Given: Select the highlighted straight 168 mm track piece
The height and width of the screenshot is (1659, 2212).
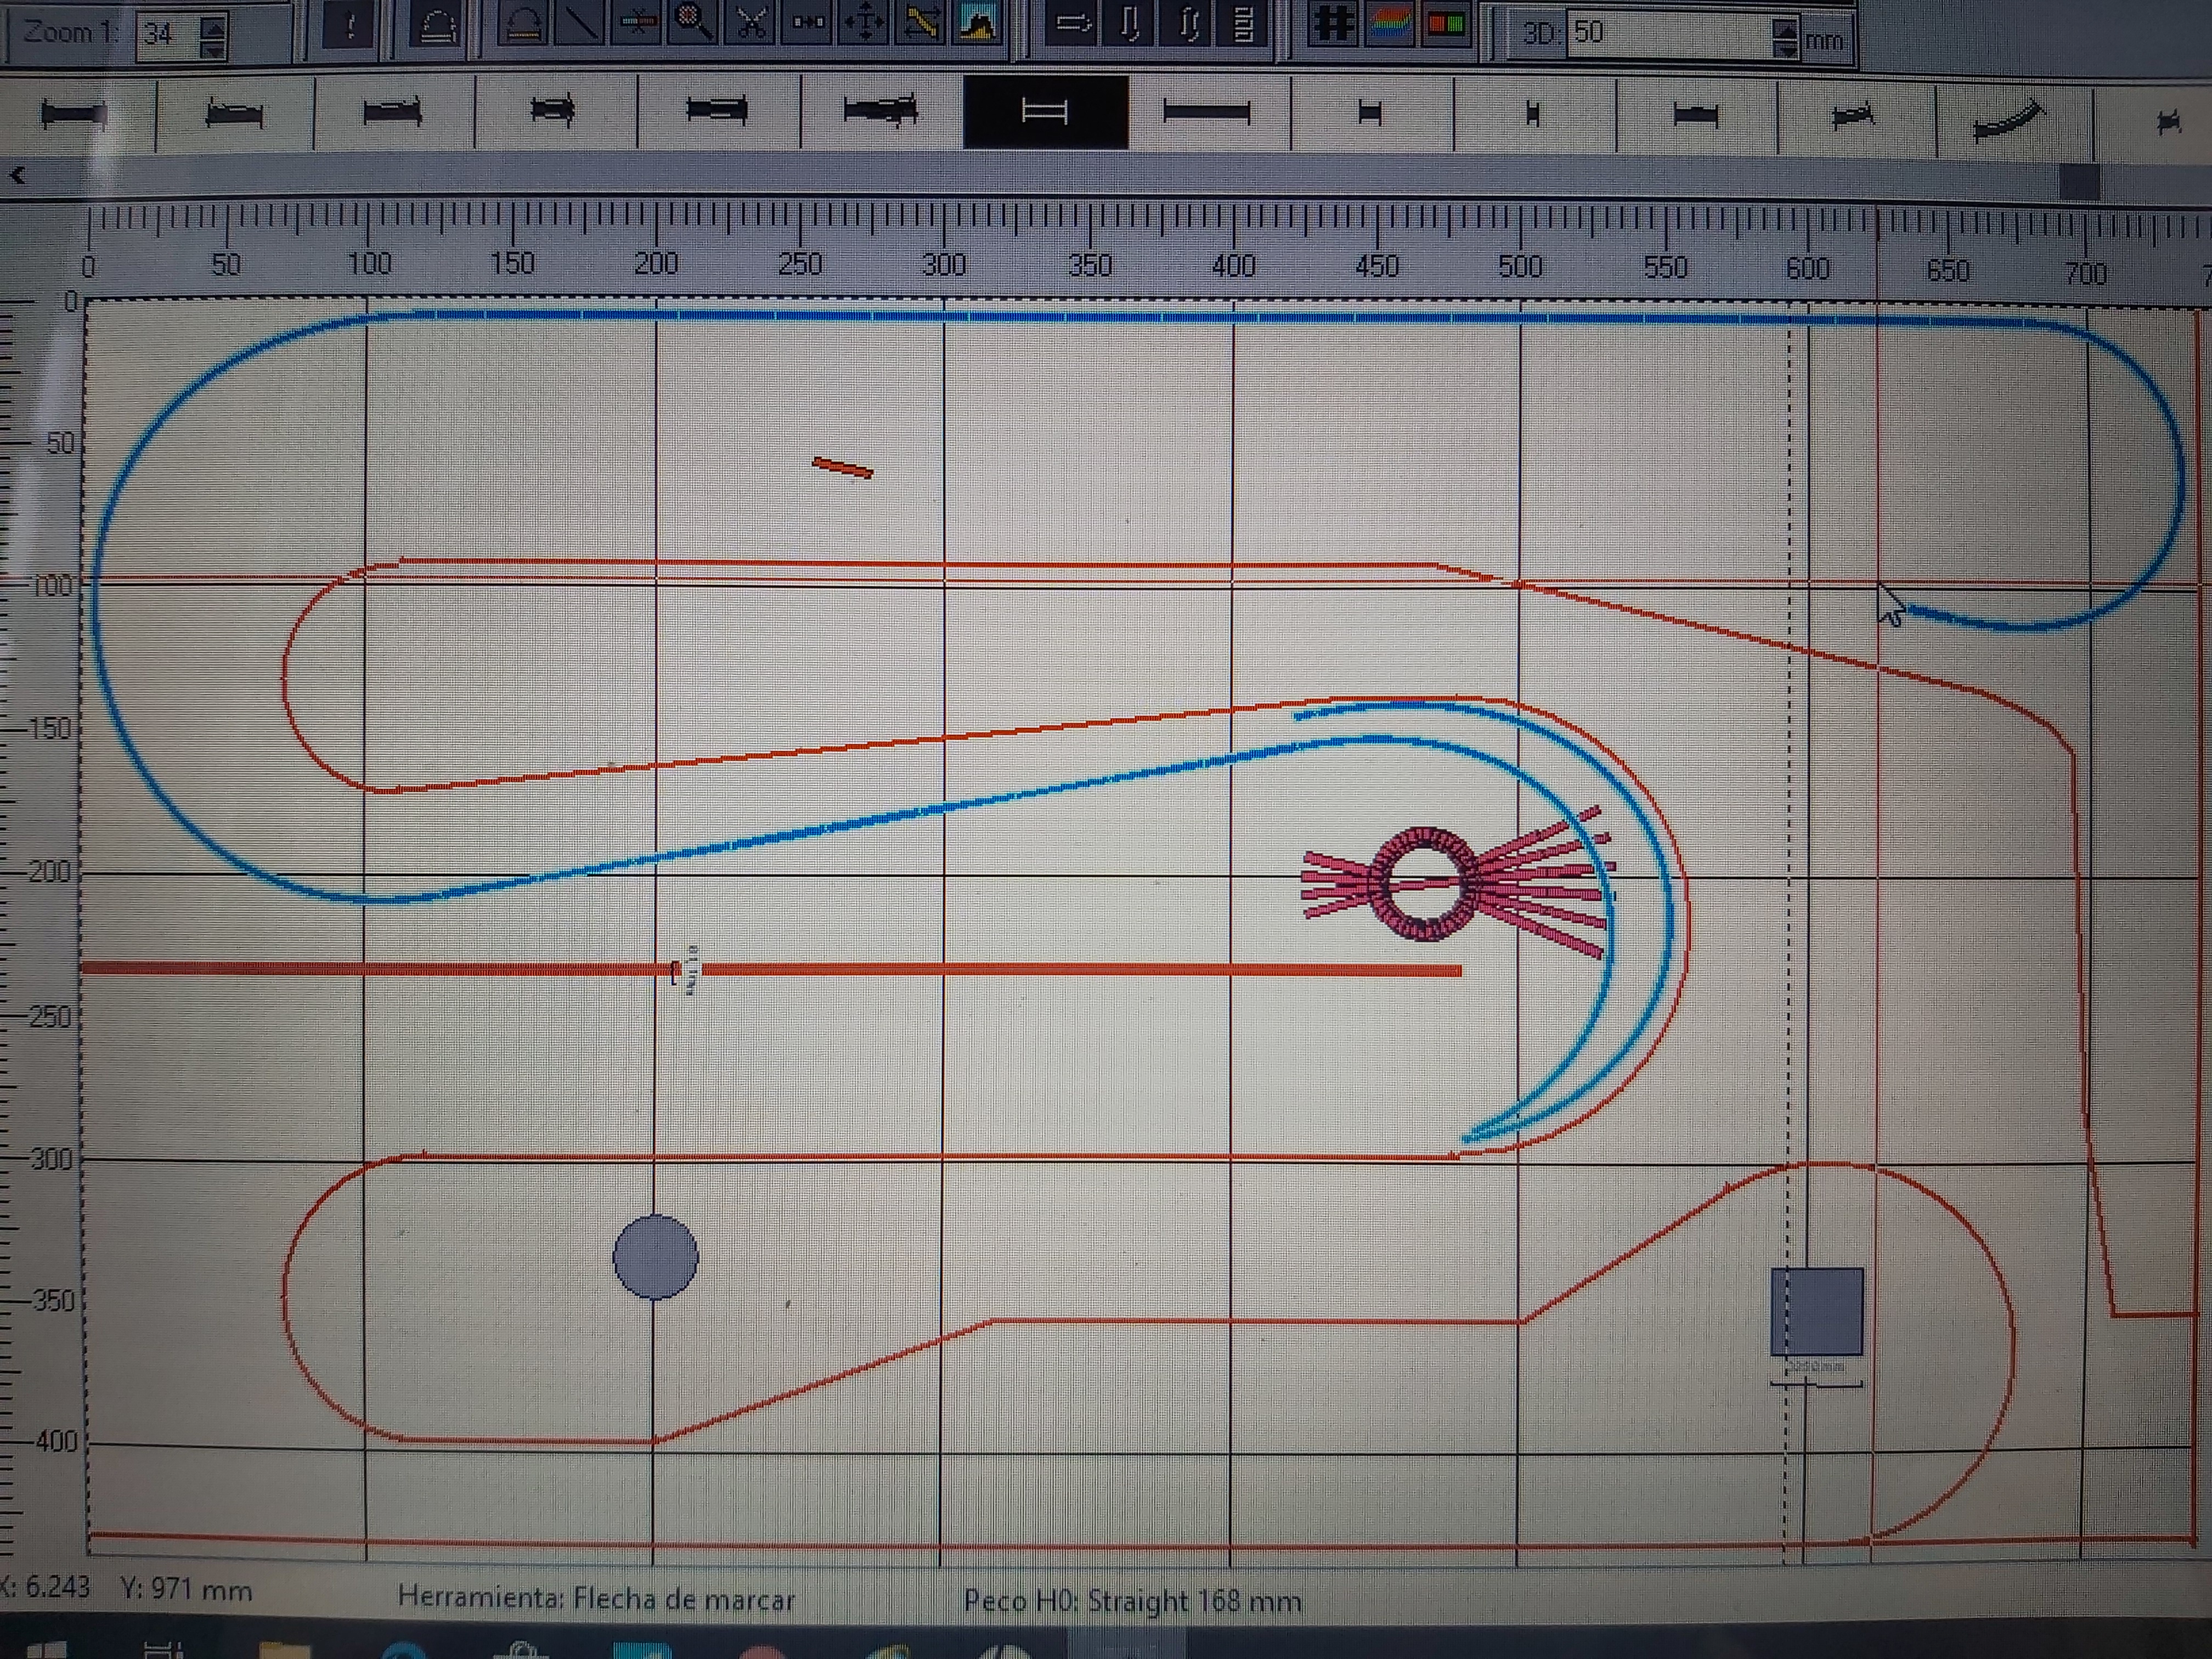Looking at the screenshot, I should click(x=1045, y=112).
